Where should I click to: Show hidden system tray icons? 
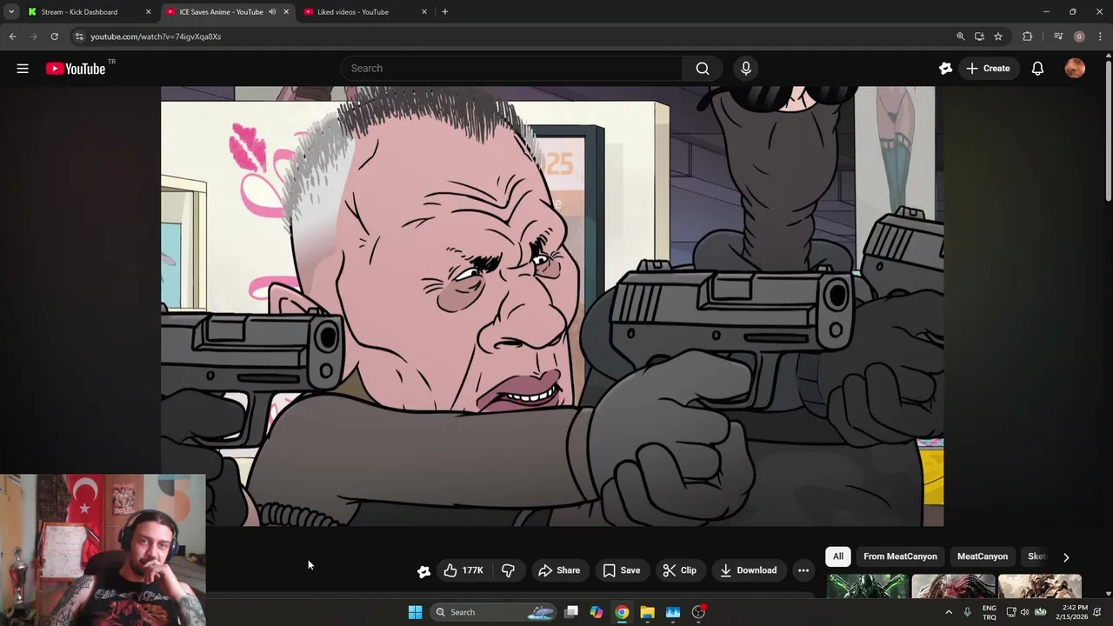949,612
